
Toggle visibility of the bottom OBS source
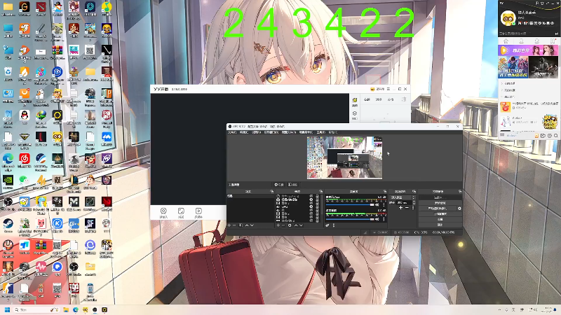coord(311,220)
